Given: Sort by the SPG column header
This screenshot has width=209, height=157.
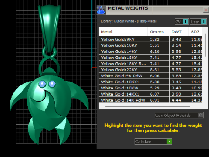Looking at the screenshot, I should tap(195, 32).
